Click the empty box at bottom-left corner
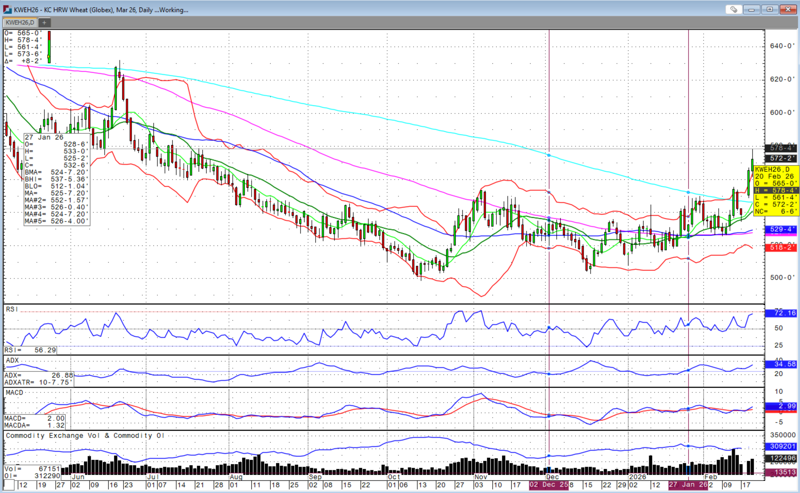Screen dimensions: 800x493 coord(9,485)
